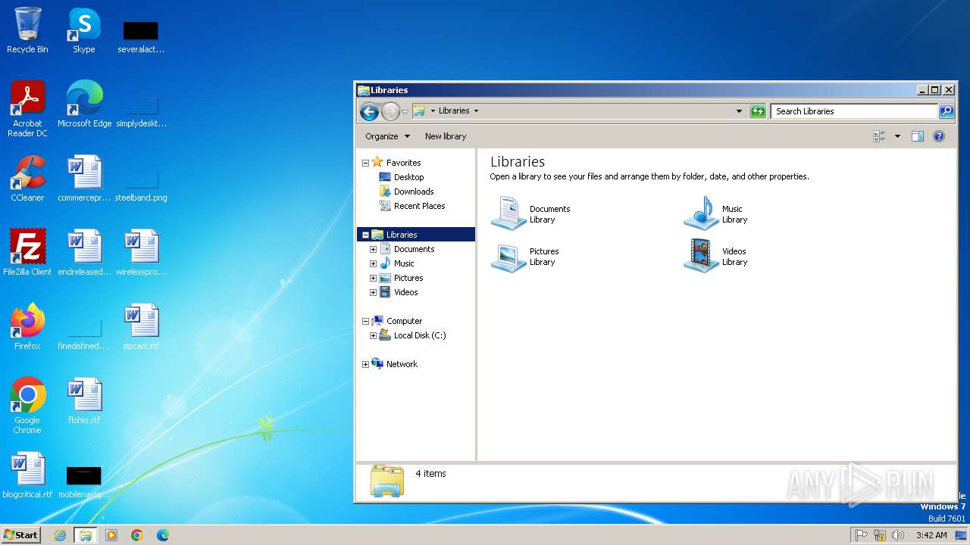Click the volume speaker tray icon

click(898, 535)
